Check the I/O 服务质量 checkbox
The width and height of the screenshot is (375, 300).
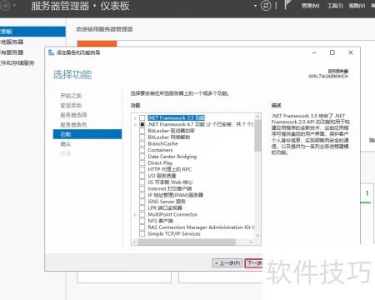point(142,176)
